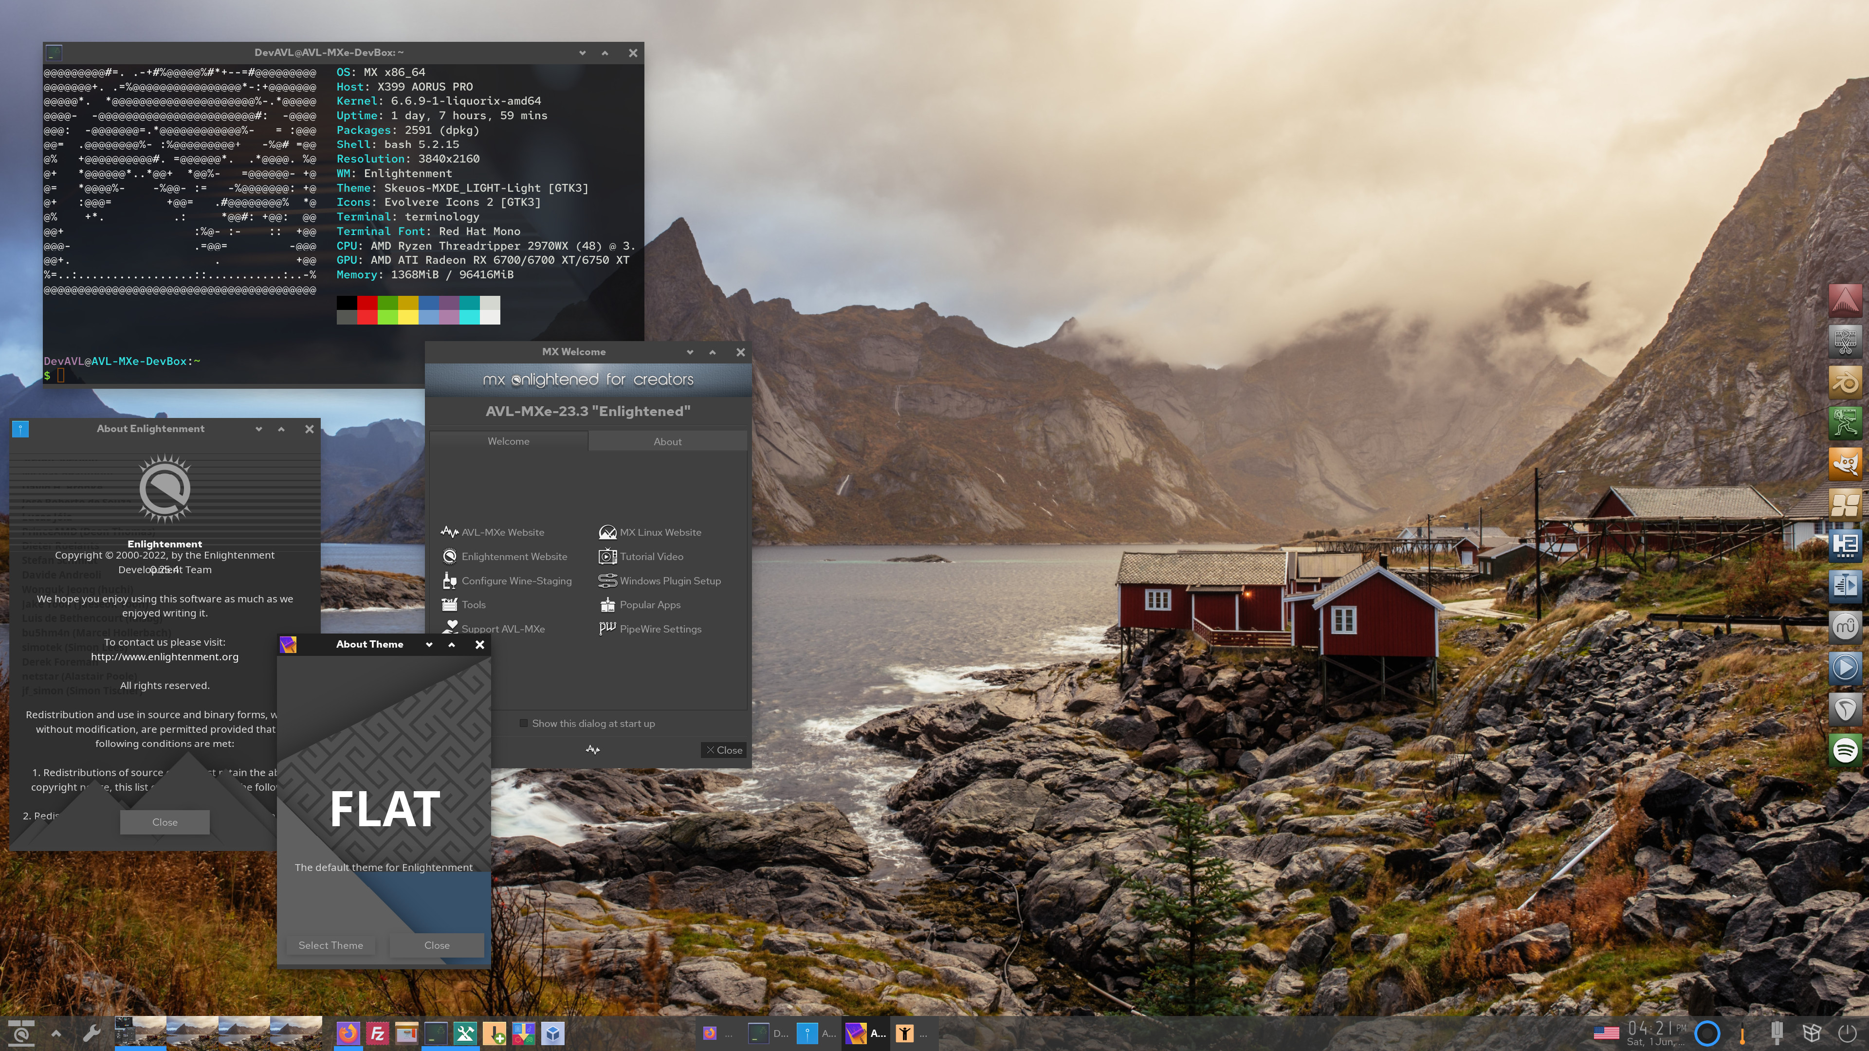Open the multimedia apps collection launcher

pyautogui.click(x=523, y=1033)
